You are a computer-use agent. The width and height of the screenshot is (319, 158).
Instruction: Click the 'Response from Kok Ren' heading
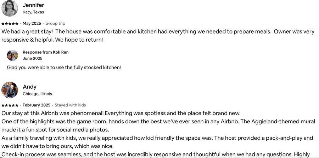point(46,52)
